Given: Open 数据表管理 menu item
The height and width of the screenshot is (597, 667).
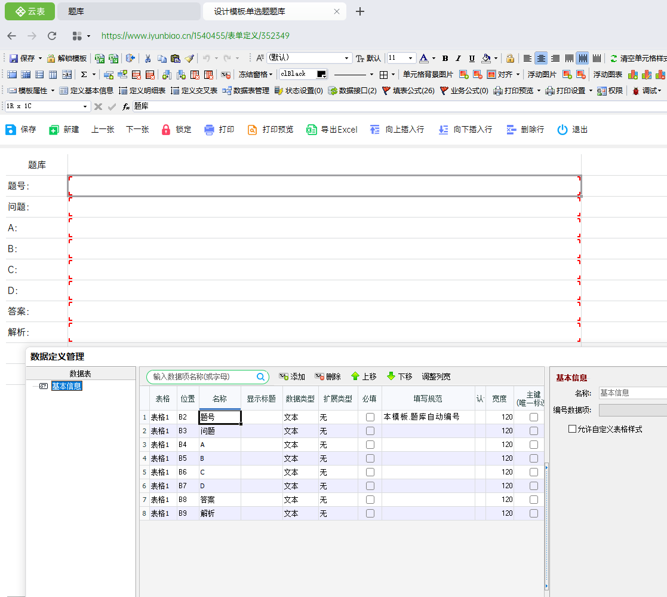Looking at the screenshot, I should pyautogui.click(x=246, y=91).
